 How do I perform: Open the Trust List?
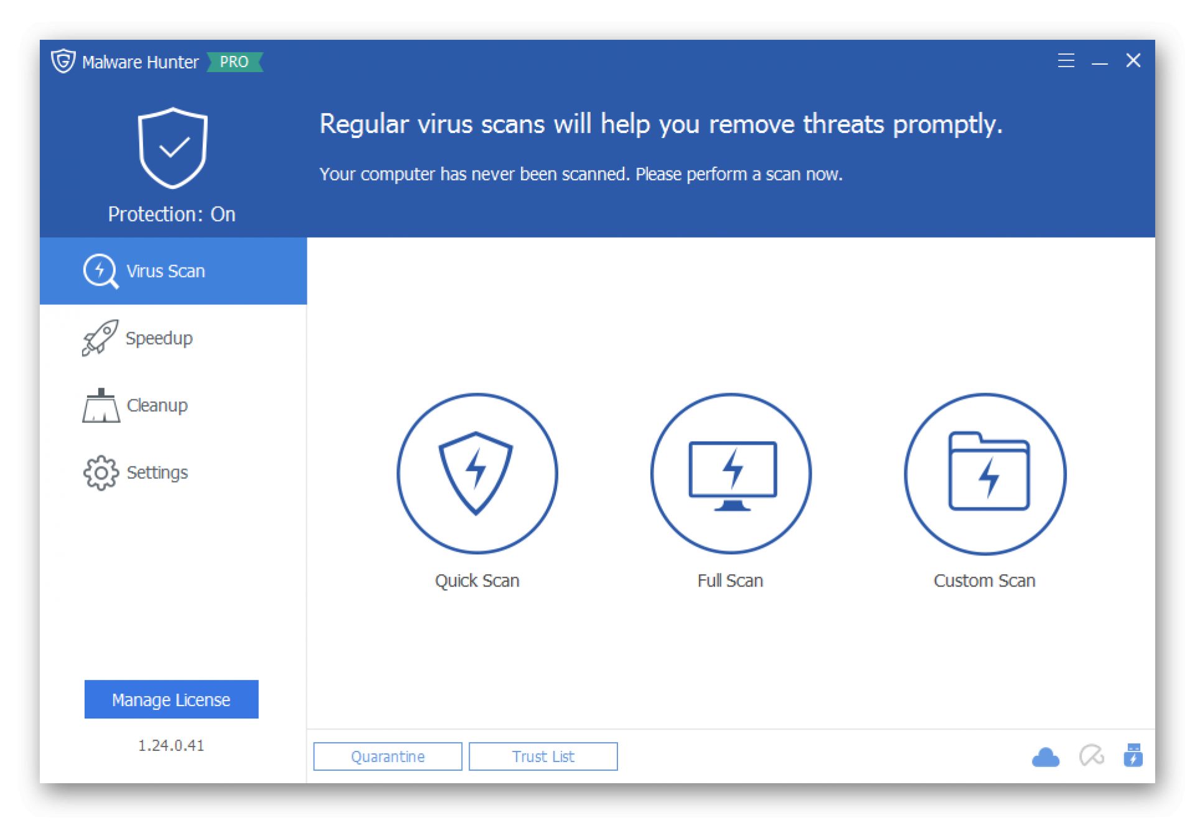(x=543, y=756)
